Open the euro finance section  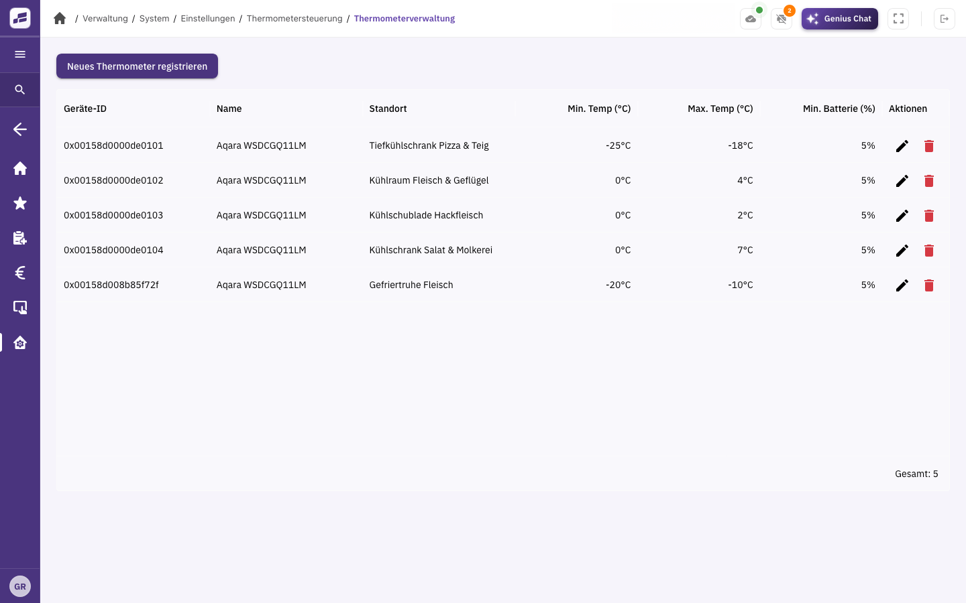pos(20,273)
